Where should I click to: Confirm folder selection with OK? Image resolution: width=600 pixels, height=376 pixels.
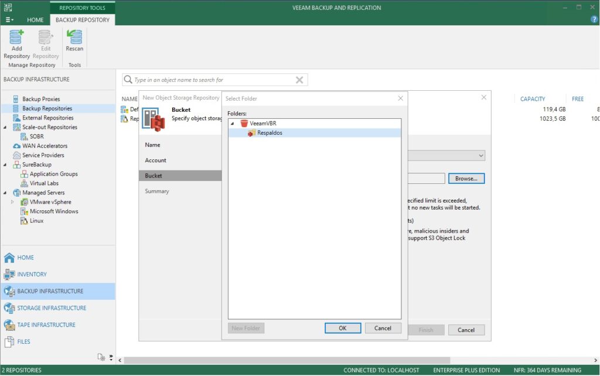pyautogui.click(x=342, y=328)
